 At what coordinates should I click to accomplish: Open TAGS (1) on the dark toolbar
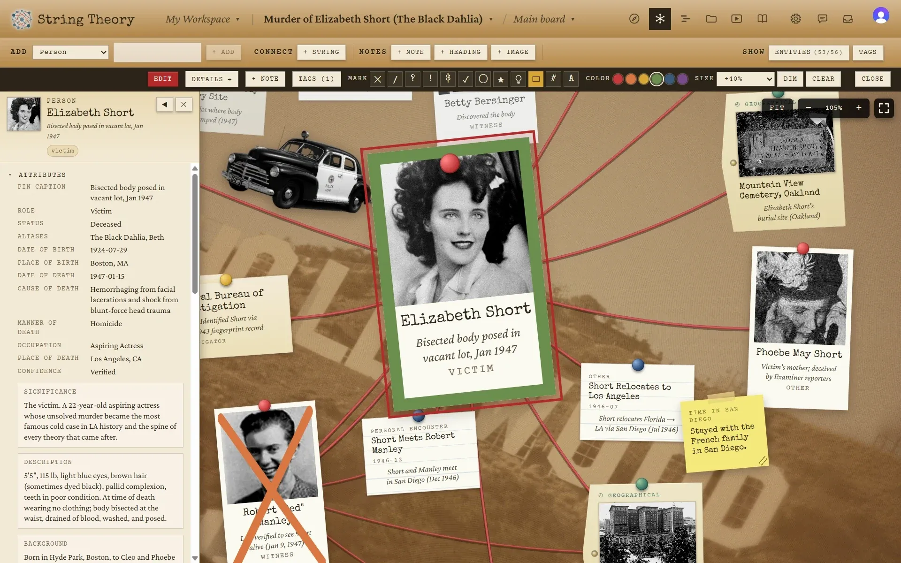point(316,79)
